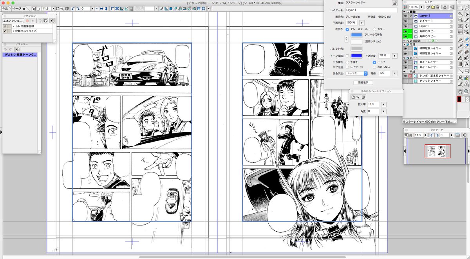Select the rectangular marquee tool

pyautogui.click(x=460, y=7)
